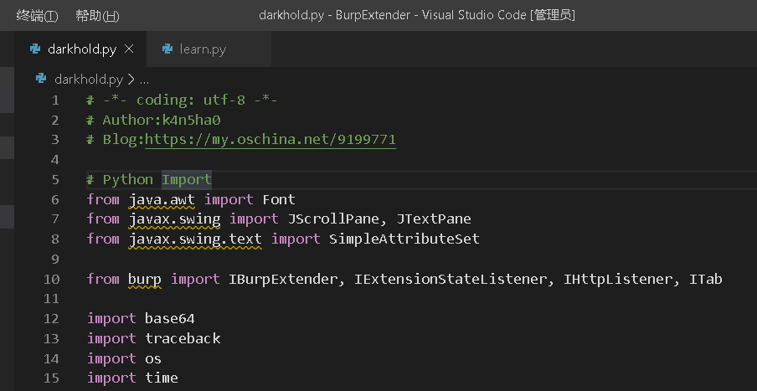Click the Python icon on learn.py tab

pyautogui.click(x=167, y=49)
